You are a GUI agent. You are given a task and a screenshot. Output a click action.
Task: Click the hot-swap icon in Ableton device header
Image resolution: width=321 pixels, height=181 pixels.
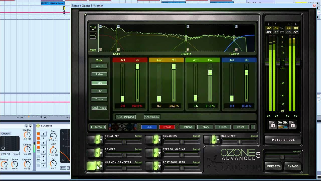pyautogui.click(x=26, y=126)
